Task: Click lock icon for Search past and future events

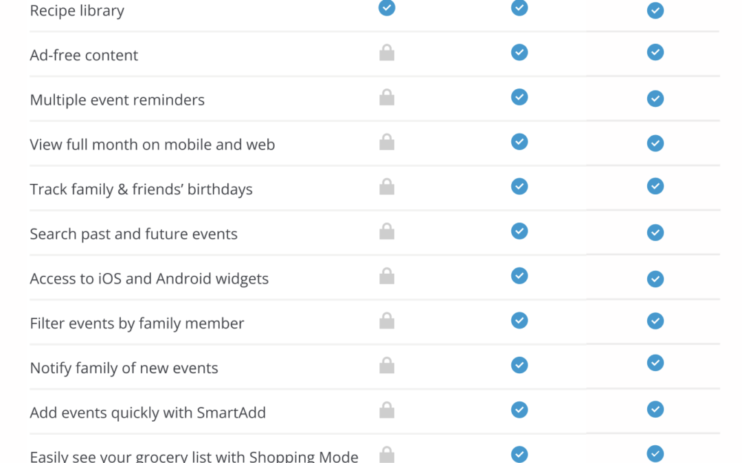Action: (x=387, y=232)
